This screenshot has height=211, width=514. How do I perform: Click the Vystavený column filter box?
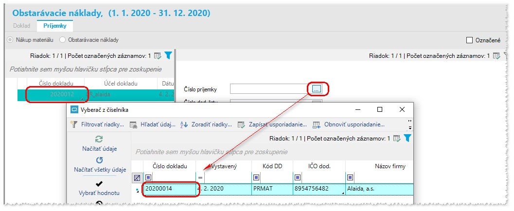228,177
